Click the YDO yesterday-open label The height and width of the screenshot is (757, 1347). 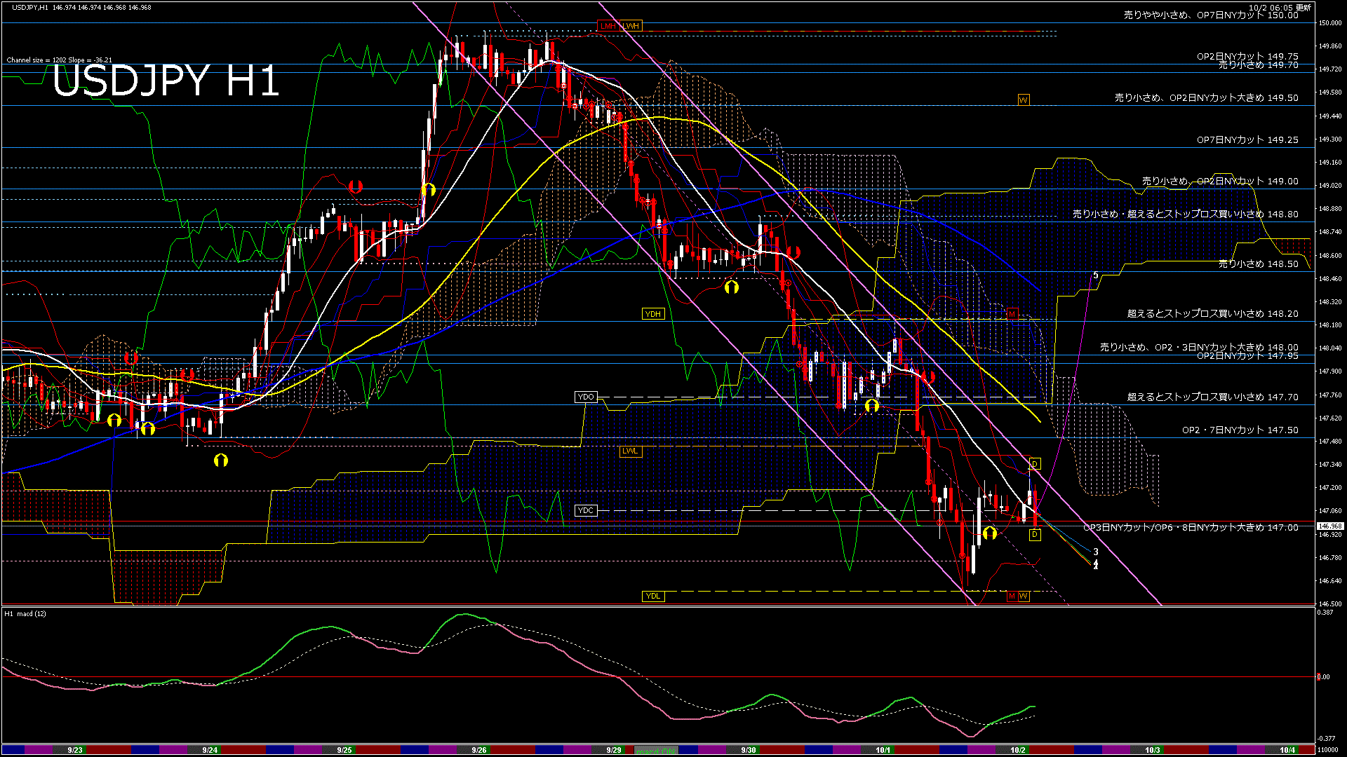pos(585,397)
